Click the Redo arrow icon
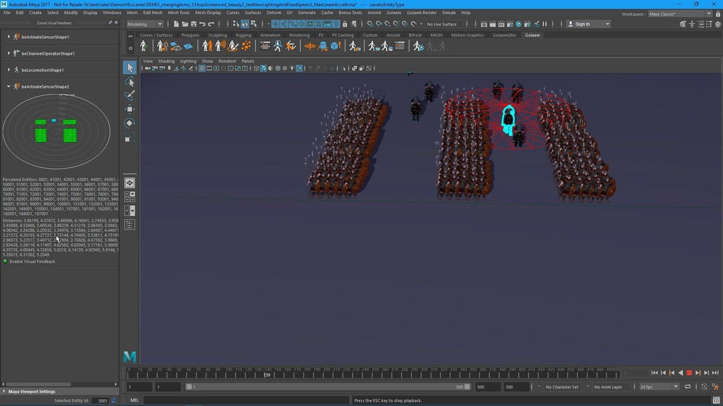Viewport: 723px width, 406px height. point(211,24)
